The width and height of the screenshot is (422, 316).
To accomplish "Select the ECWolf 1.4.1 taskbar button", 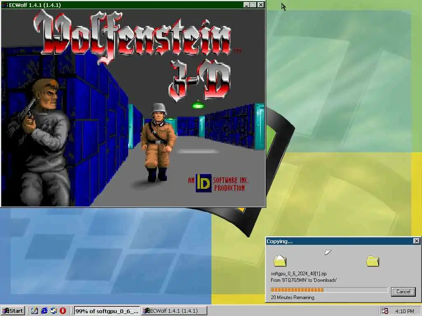I will [x=174, y=311].
